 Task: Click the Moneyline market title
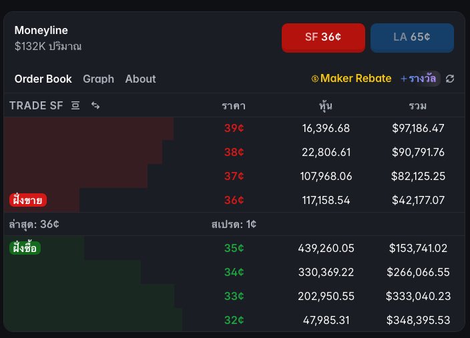(41, 30)
